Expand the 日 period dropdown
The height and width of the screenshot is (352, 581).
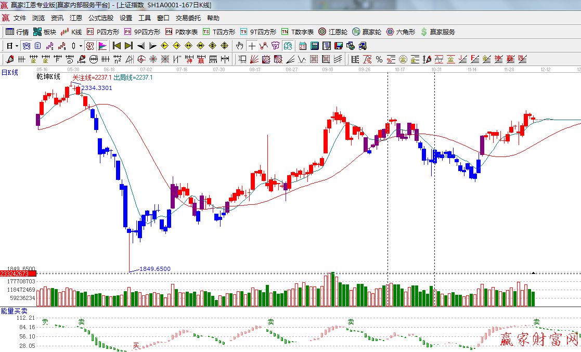[x=17, y=46]
